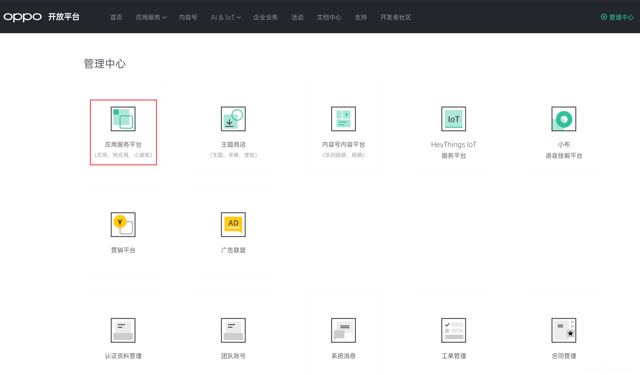Expand the 应用服务 dropdown menu
The height and width of the screenshot is (375, 640).
click(x=151, y=17)
